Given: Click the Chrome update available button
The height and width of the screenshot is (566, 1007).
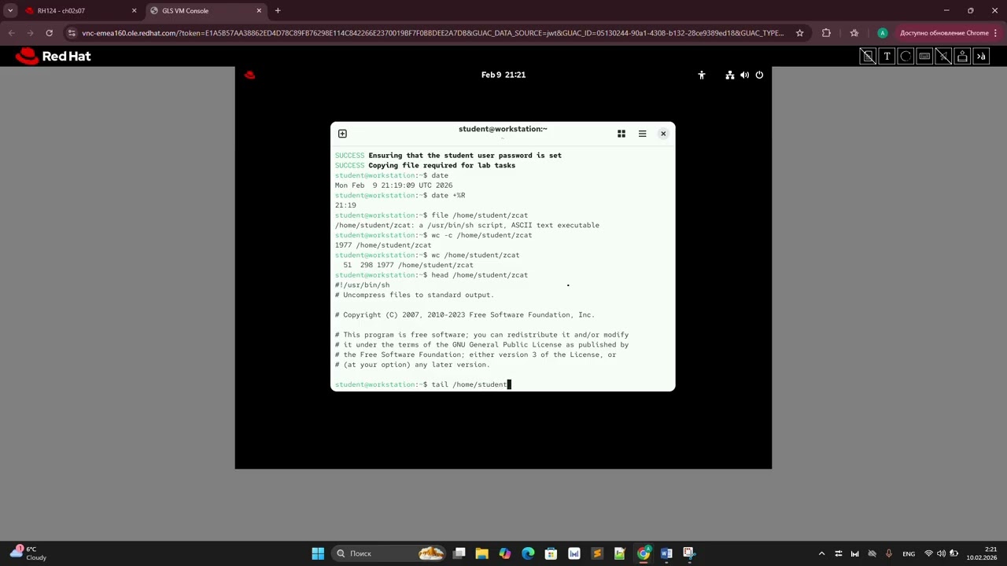Looking at the screenshot, I should [944, 33].
